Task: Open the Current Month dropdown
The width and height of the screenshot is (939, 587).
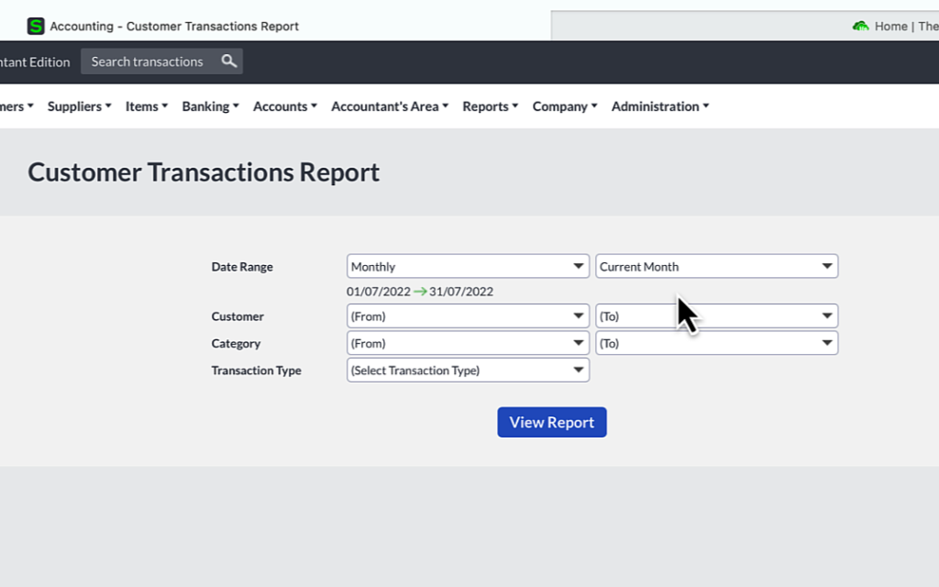Action: pos(716,266)
